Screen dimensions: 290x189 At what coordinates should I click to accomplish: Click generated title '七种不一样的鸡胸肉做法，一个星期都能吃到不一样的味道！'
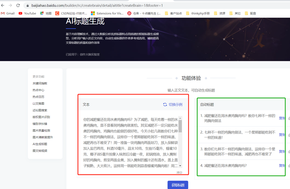[240, 135]
